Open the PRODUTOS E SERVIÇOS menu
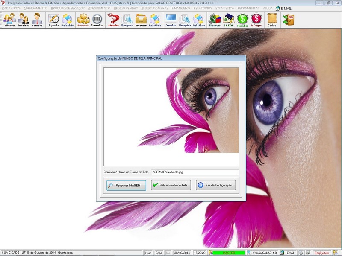Screen dimensions: 342x256 click(68, 8)
